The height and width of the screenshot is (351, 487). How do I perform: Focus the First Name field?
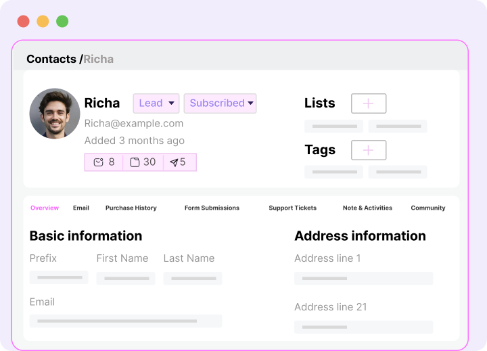point(125,278)
